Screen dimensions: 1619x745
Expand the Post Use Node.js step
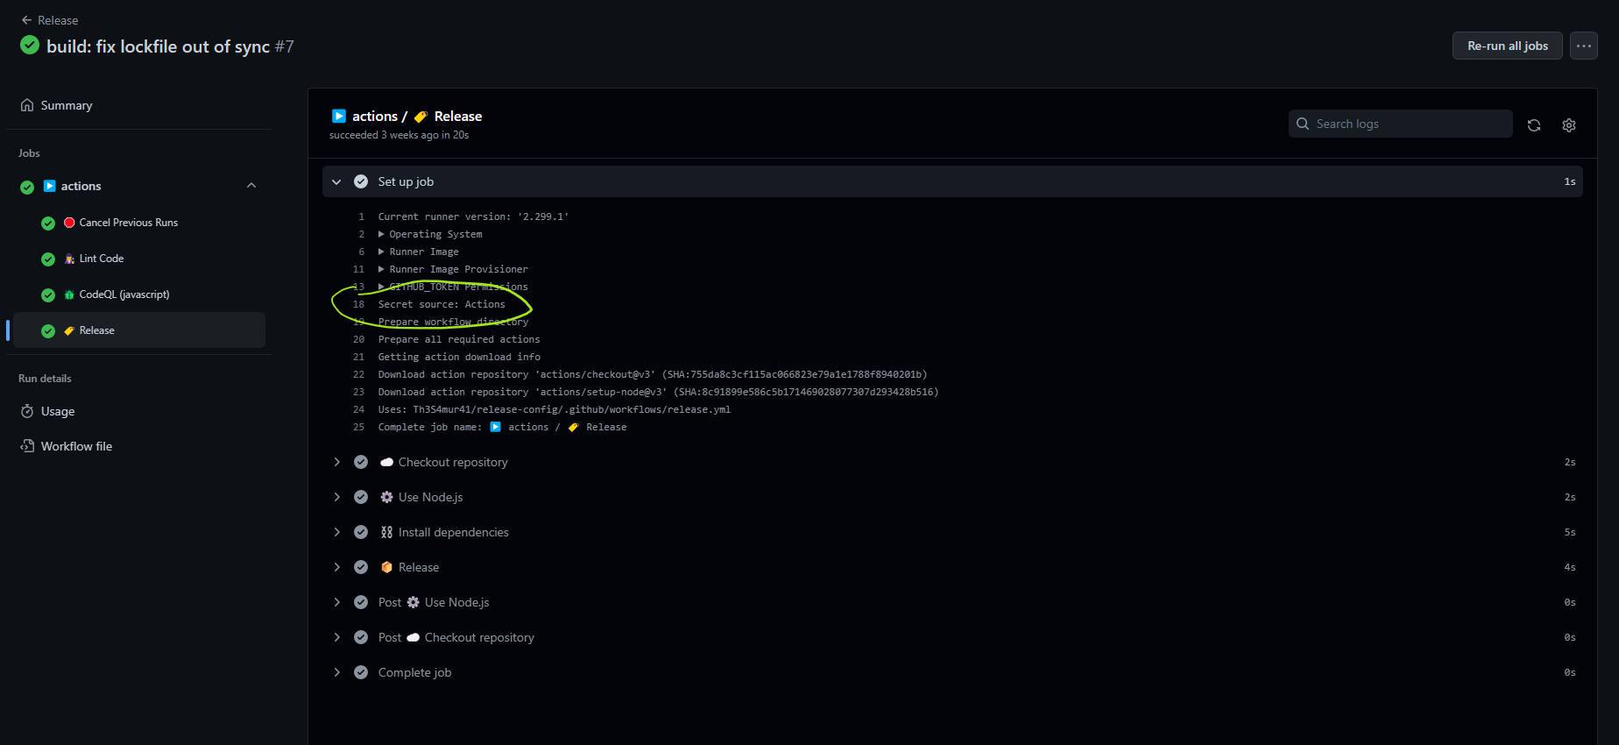[336, 602]
